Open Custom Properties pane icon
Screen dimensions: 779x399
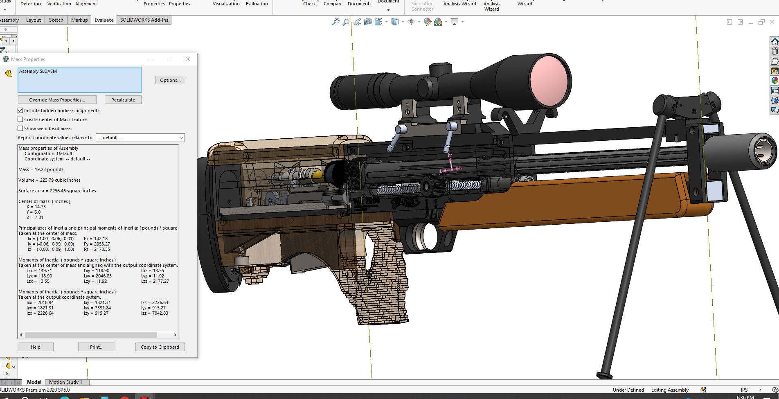click(774, 90)
